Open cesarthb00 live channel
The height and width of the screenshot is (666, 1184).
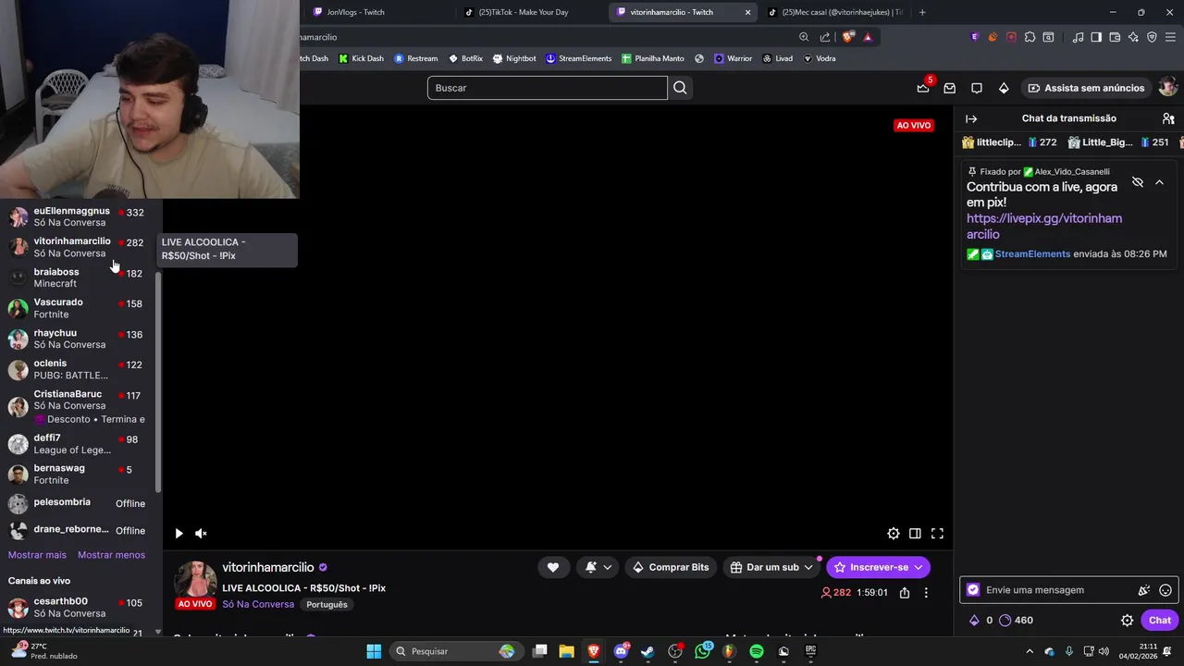[x=80, y=607]
